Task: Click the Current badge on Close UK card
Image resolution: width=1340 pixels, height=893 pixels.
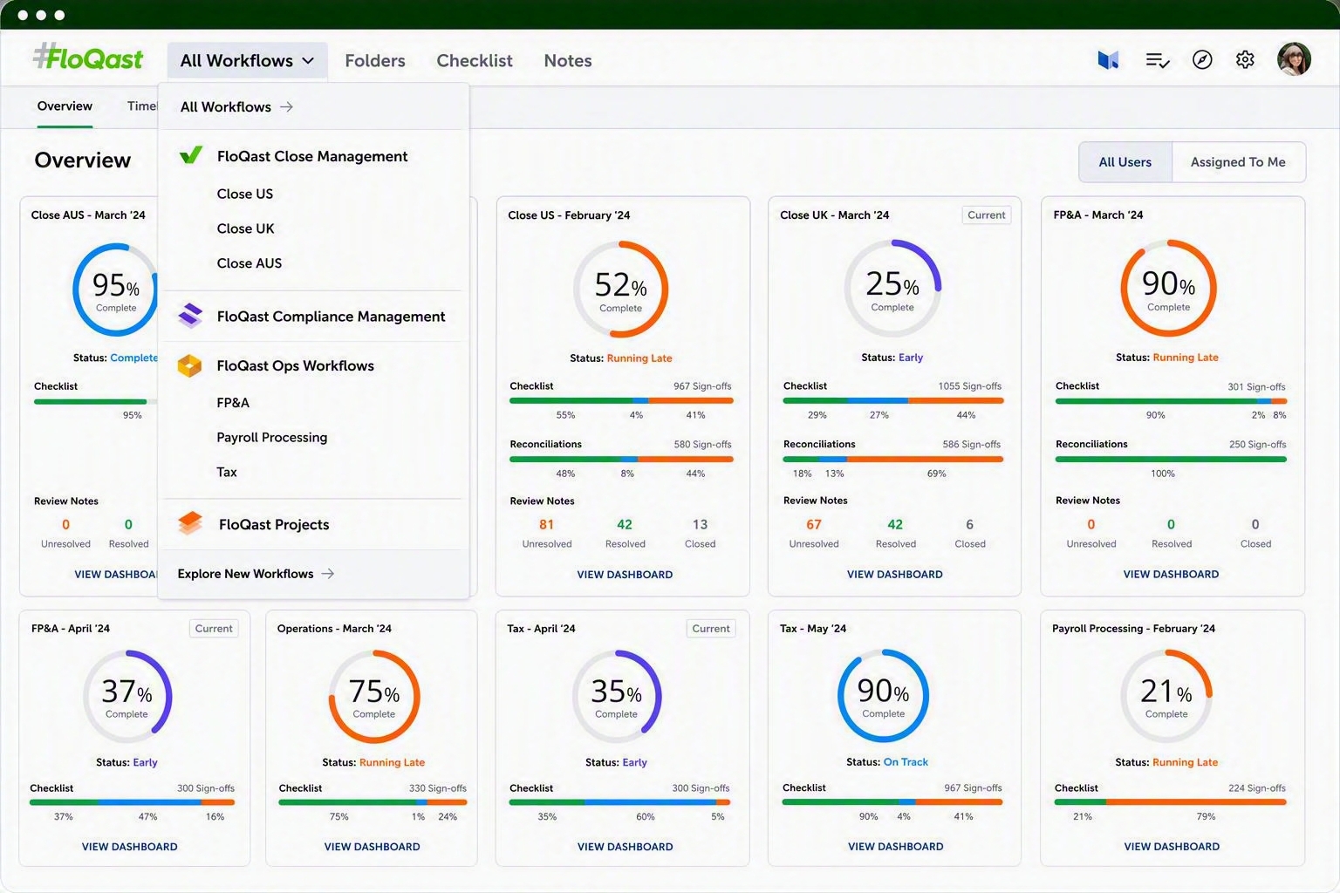Action: click(987, 215)
